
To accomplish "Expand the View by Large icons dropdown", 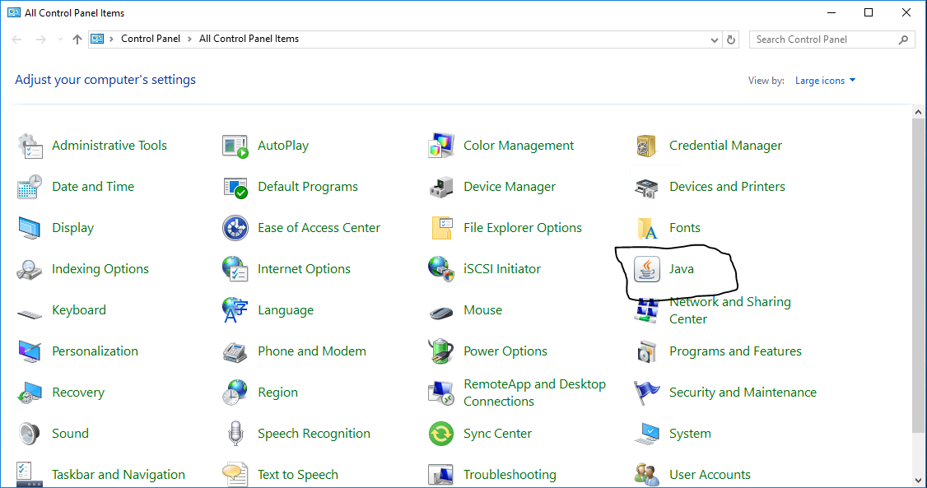I will [x=825, y=81].
